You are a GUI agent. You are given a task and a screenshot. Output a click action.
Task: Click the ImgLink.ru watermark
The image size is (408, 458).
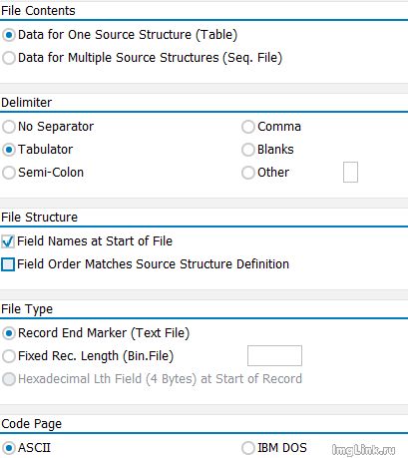click(x=363, y=450)
